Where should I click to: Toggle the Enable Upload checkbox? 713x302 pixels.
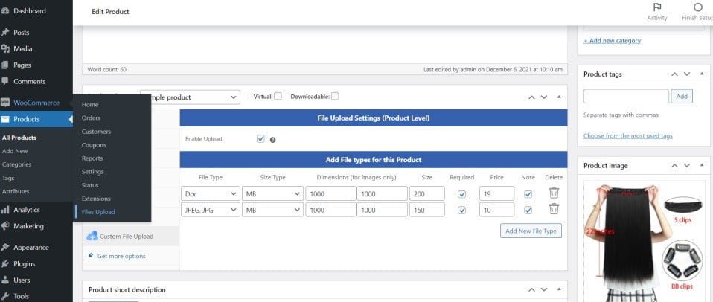point(260,139)
